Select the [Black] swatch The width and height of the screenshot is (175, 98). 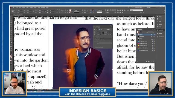click(x=146, y=40)
